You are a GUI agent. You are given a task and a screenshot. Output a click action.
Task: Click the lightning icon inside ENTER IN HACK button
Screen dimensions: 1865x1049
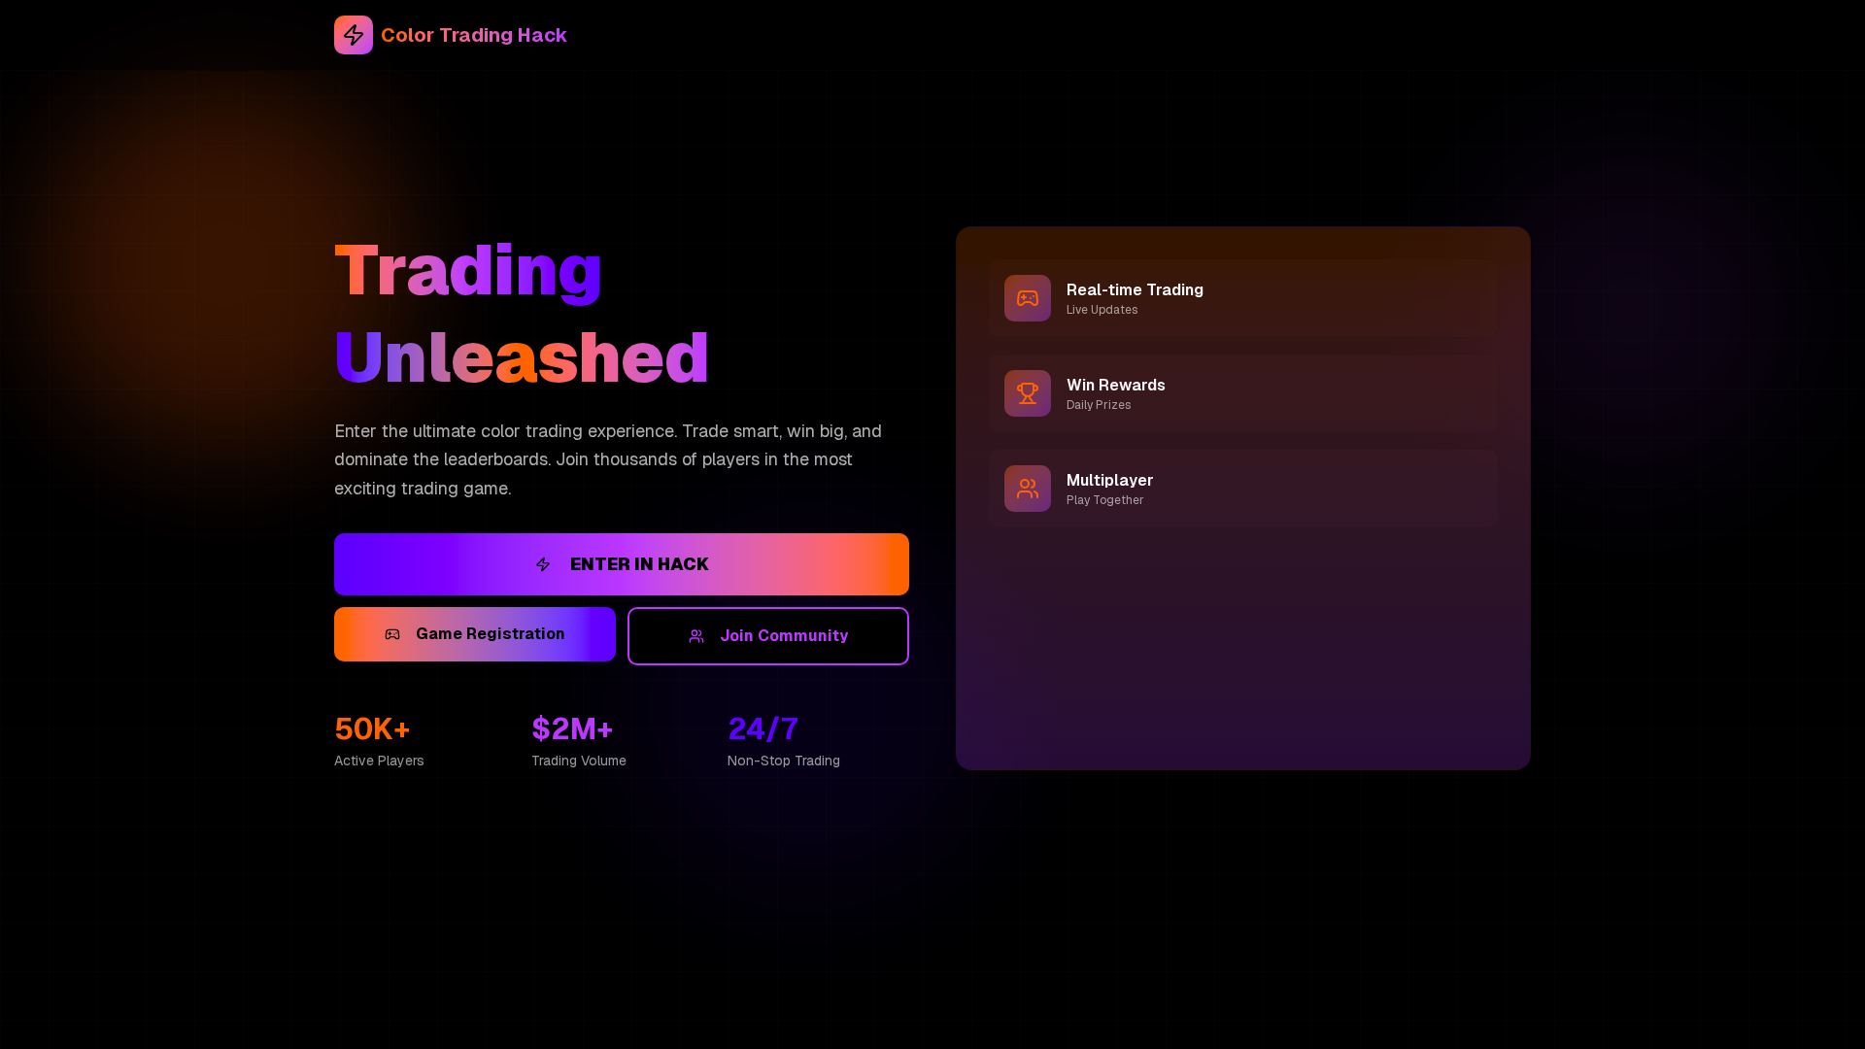tap(543, 563)
